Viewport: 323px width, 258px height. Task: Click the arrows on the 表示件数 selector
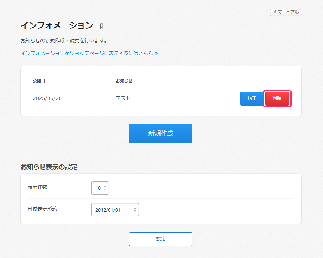105,188
